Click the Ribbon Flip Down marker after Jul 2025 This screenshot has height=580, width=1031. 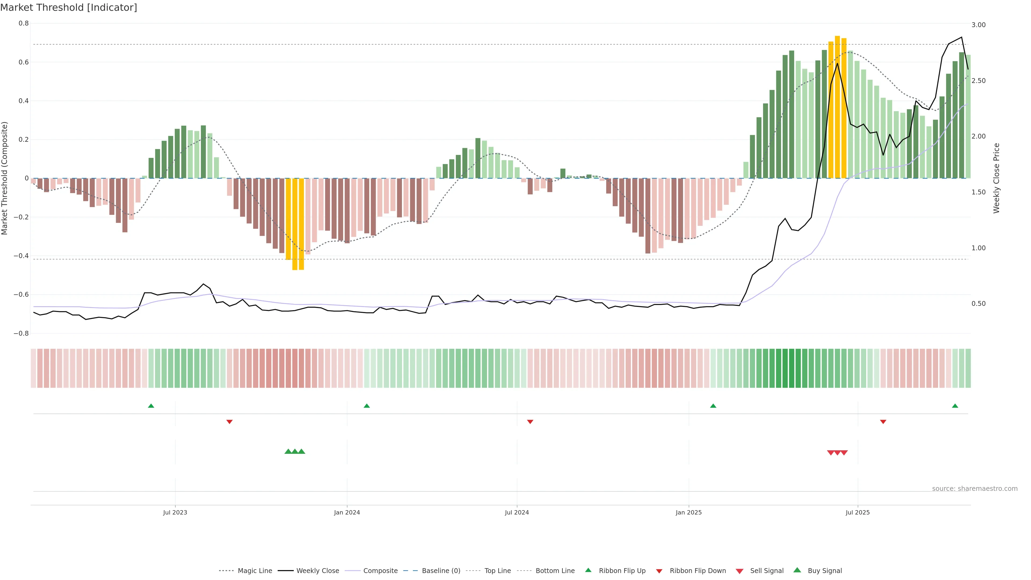tap(883, 422)
